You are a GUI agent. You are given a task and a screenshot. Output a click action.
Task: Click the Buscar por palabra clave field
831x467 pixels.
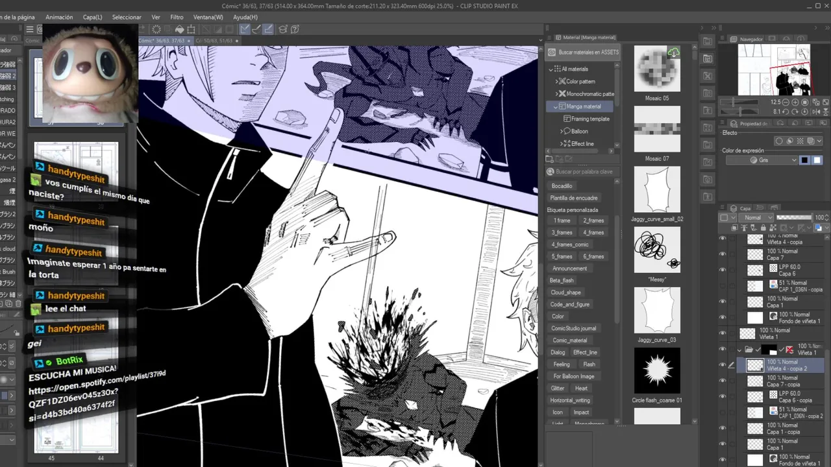click(x=583, y=172)
